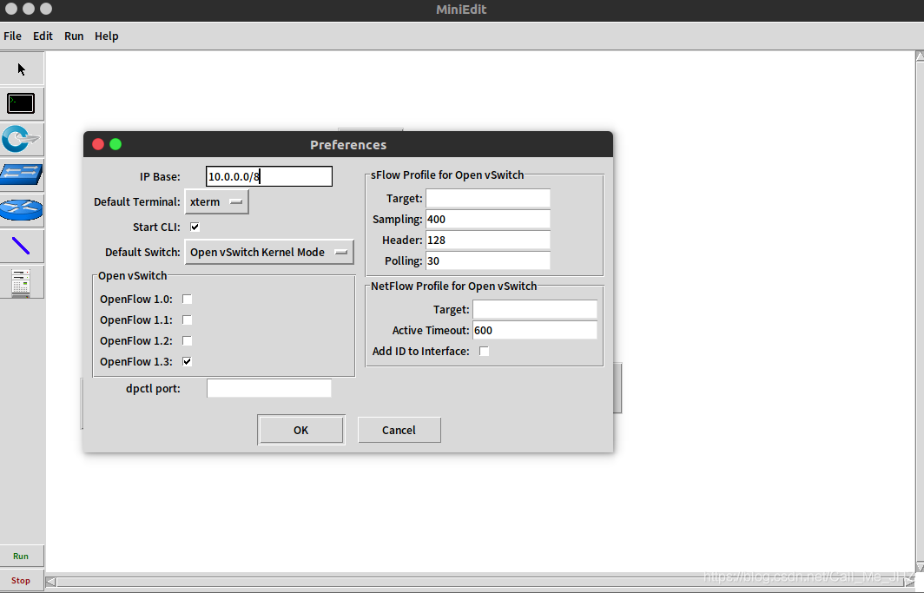Open the Help menu
924x593 pixels.
[x=107, y=36]
